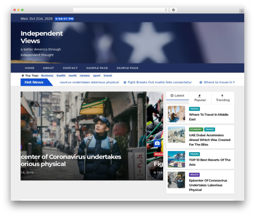Open the Contact menu item
The width and height of the screenshot is (255, 216).
pos(70,68)
